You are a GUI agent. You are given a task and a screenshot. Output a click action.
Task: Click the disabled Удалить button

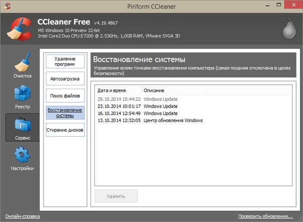pos(116,196)
